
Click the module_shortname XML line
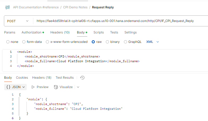coord(62,56)
